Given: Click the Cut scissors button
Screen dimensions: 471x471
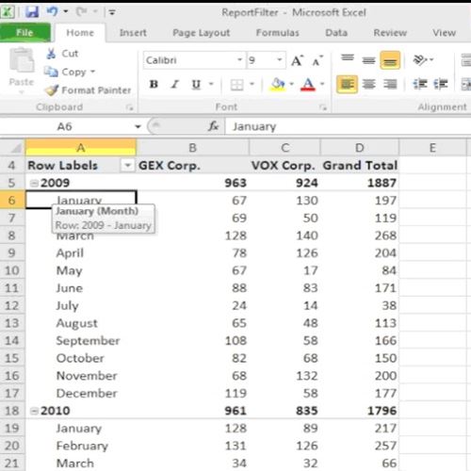Looking at the screenshot, I should pyautogui.click(x=62, y=54).
